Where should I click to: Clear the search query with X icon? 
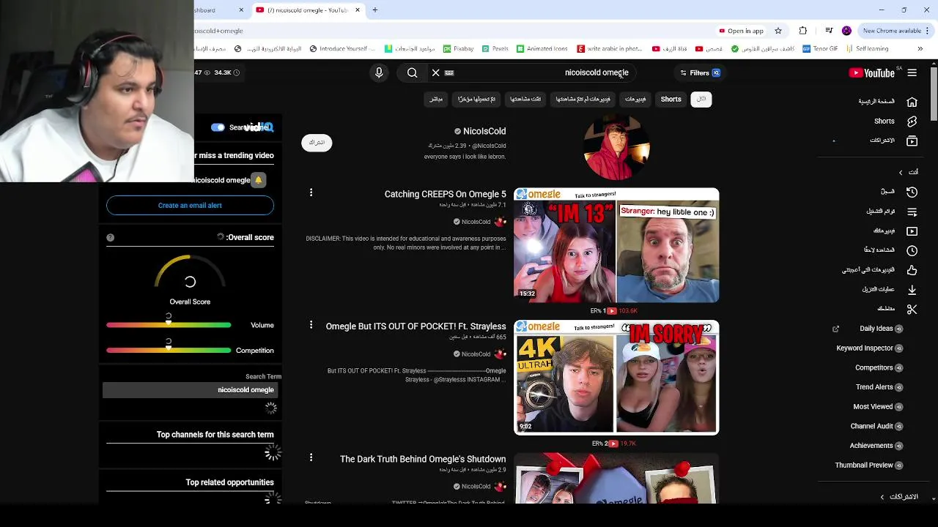pos(435,72)
